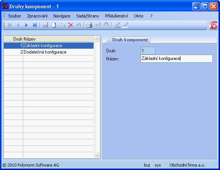Click the list's scroll down arrow
Screen dimensions: 220x170
(x=97, y=155)
